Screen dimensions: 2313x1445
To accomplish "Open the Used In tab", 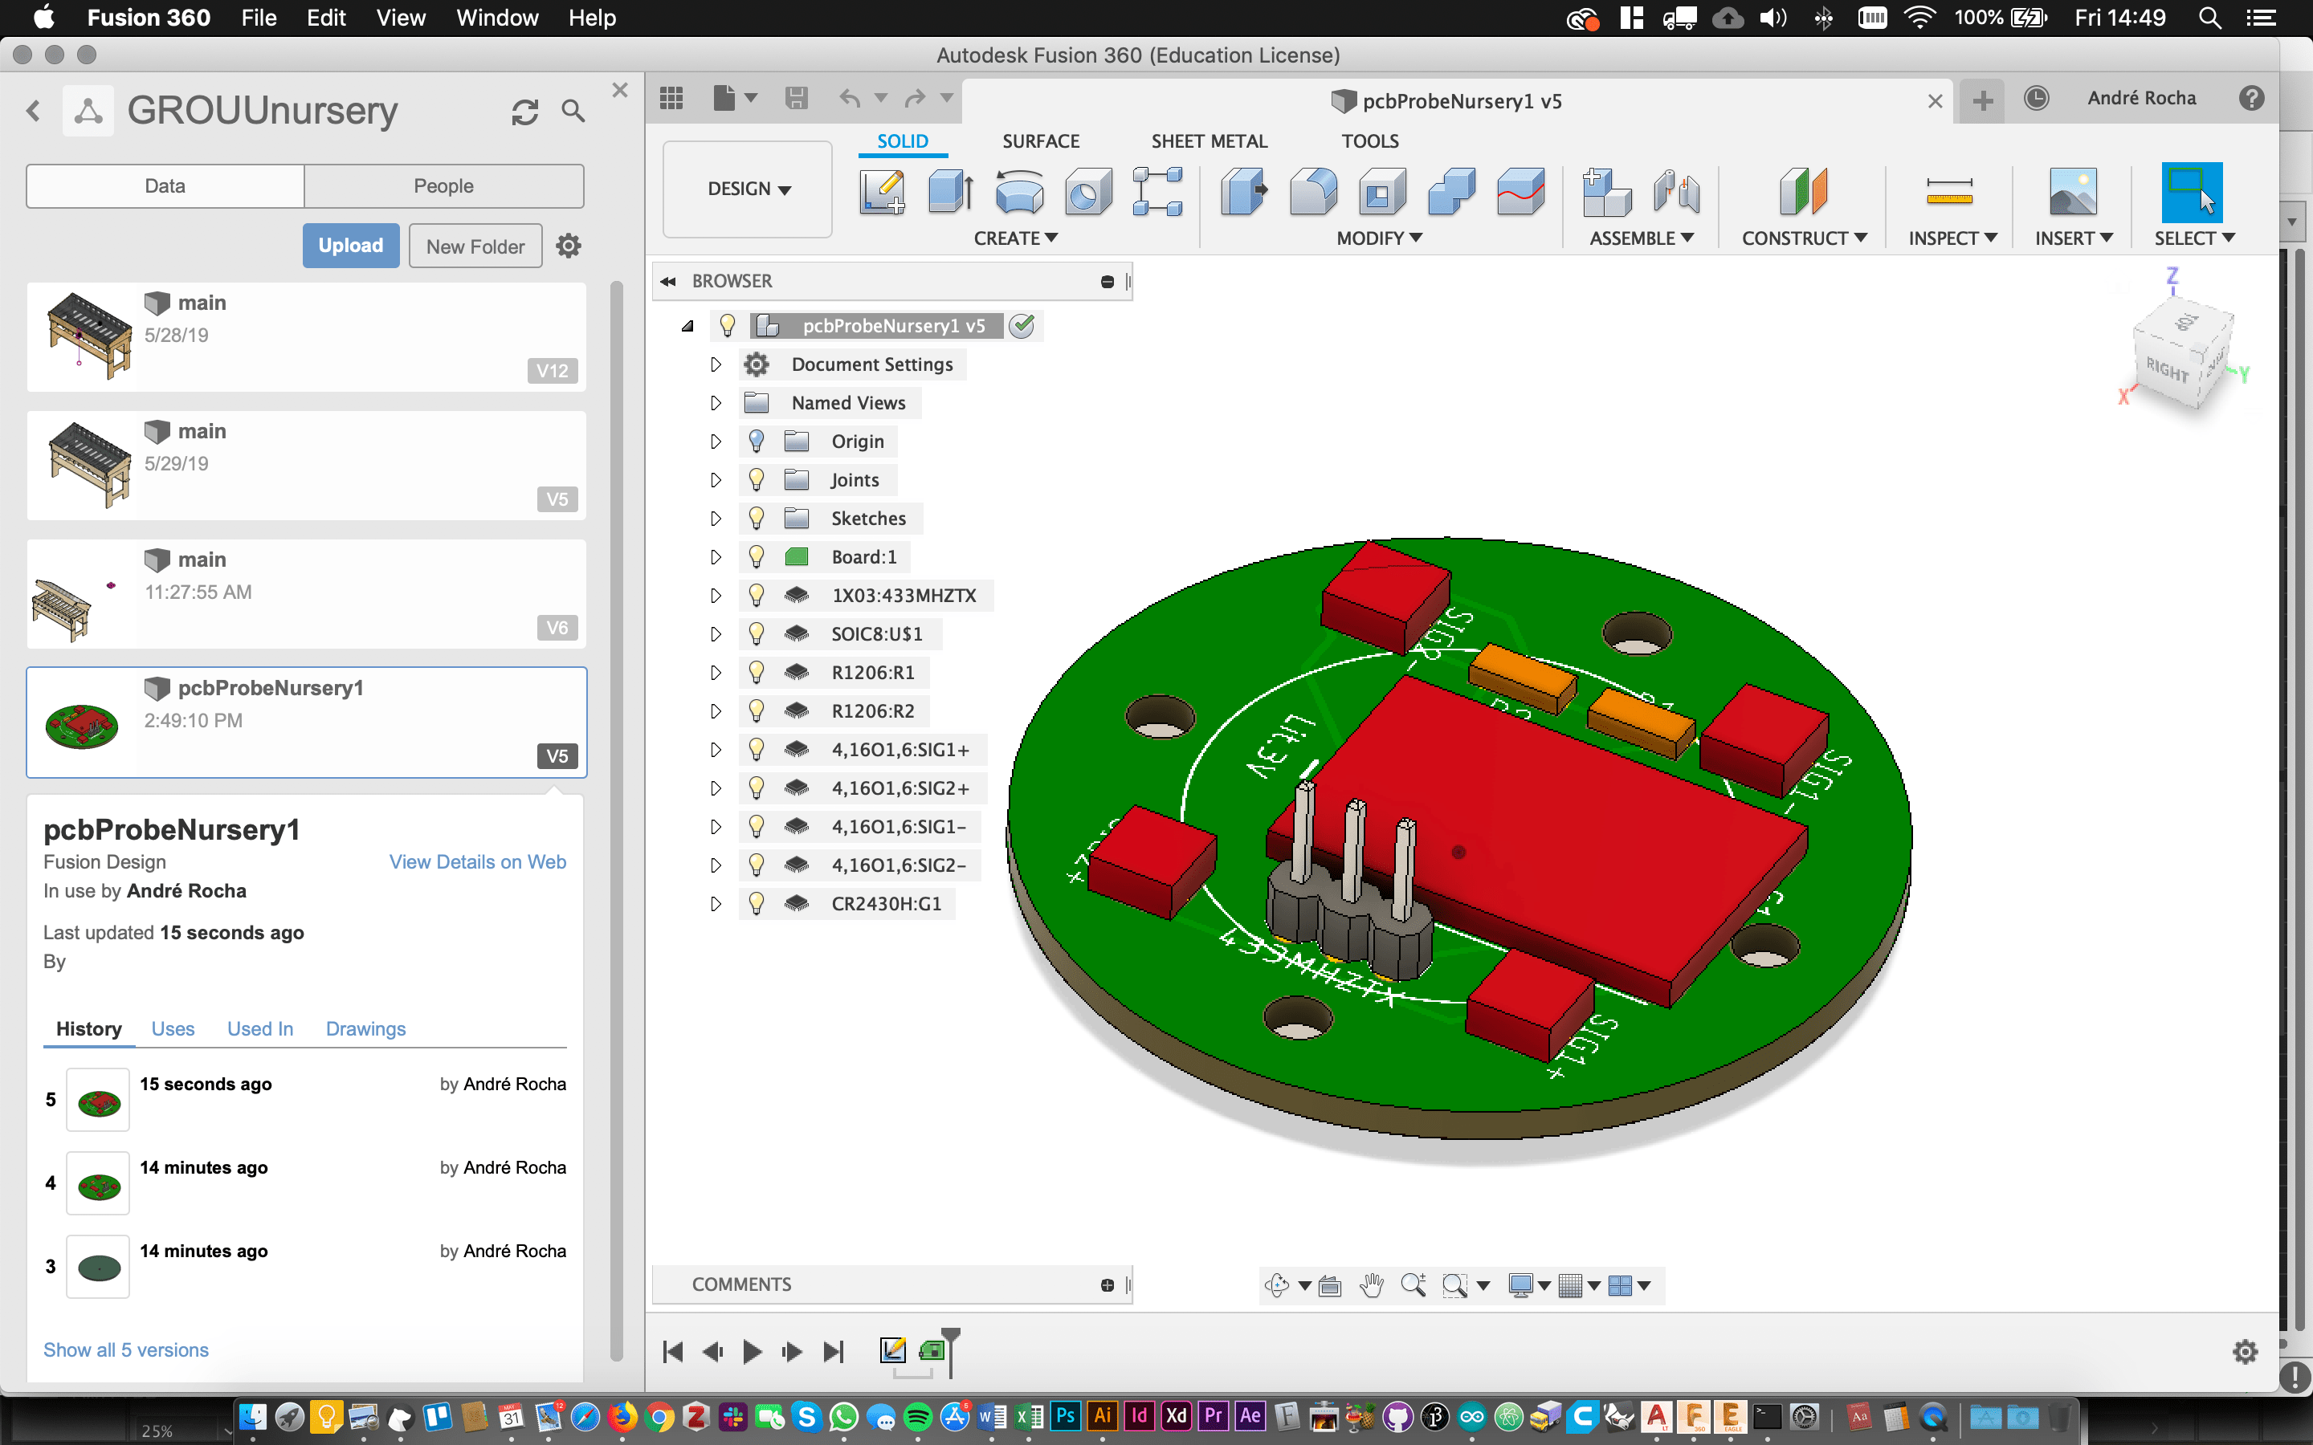I will (x=260, y=1028).
